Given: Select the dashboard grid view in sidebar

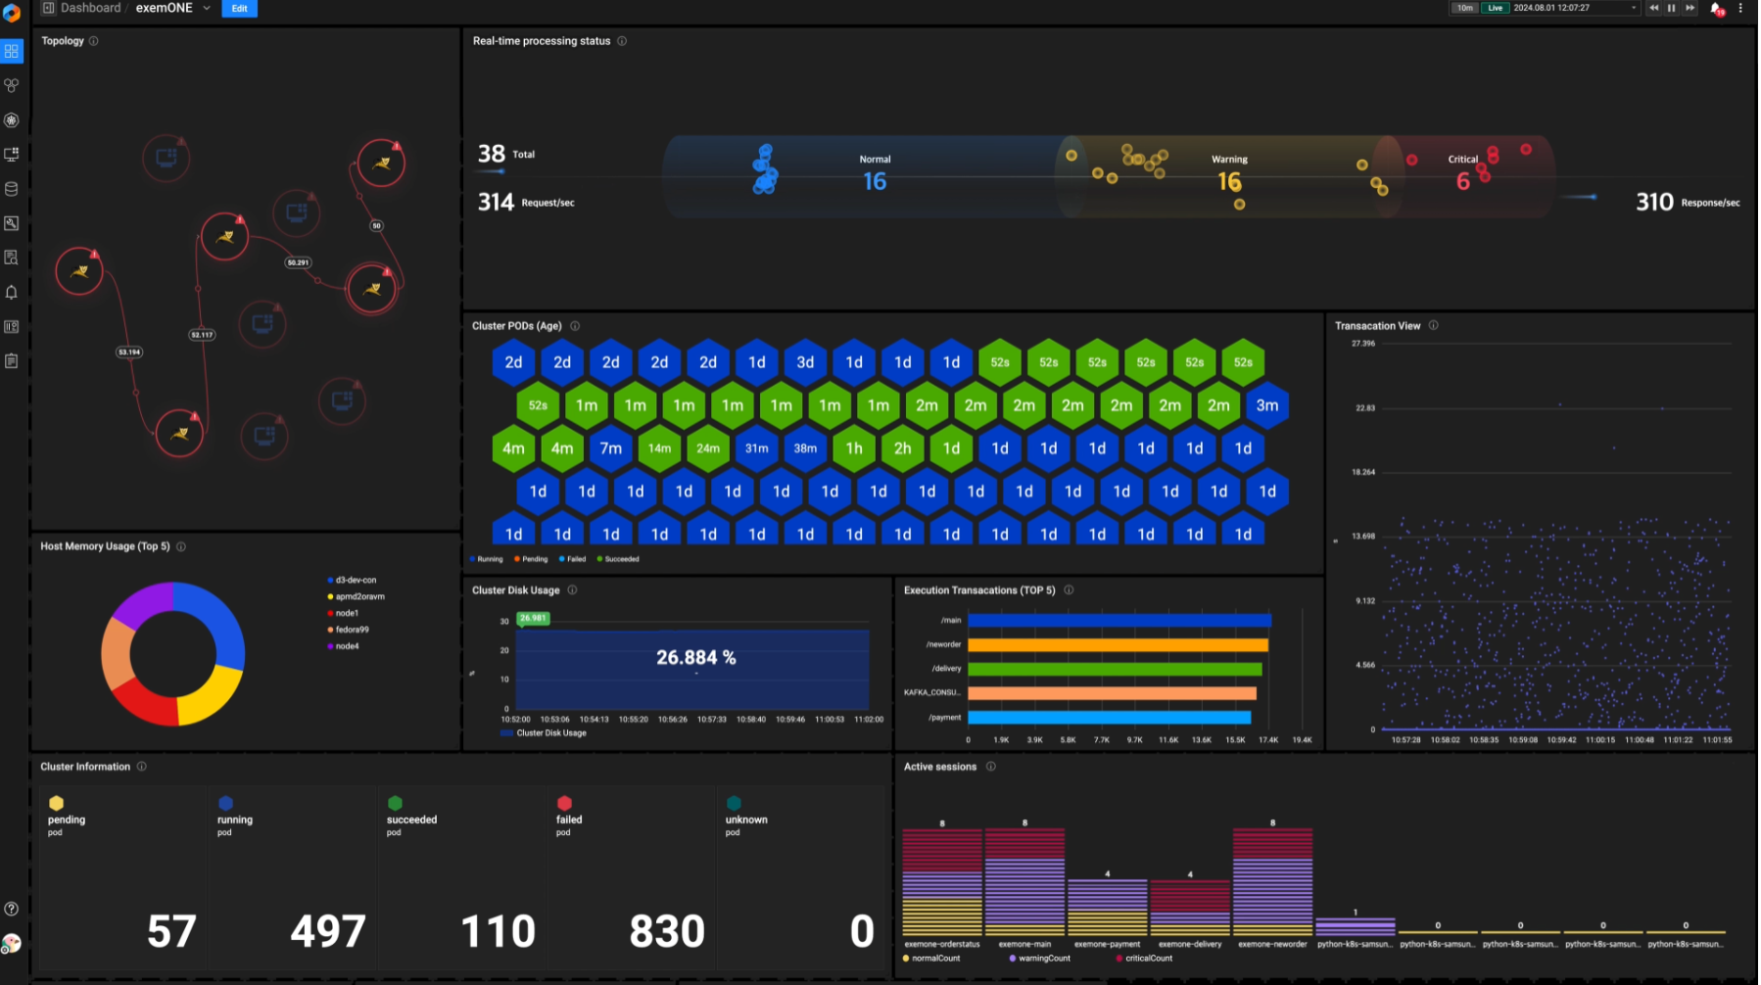Looking at the screenshot, I should click(12, 51).
